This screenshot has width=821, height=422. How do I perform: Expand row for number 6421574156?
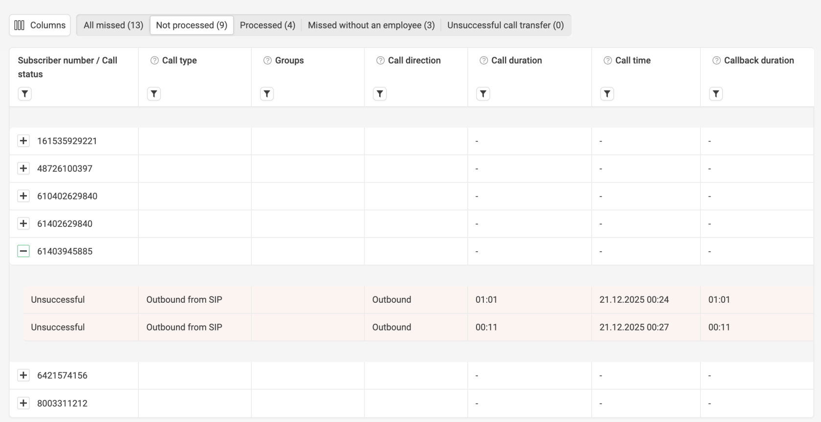click(23, 376)
